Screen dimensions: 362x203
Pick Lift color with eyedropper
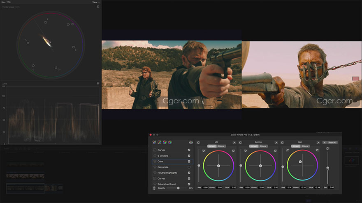pyautogui.click(x=234, y=143)
